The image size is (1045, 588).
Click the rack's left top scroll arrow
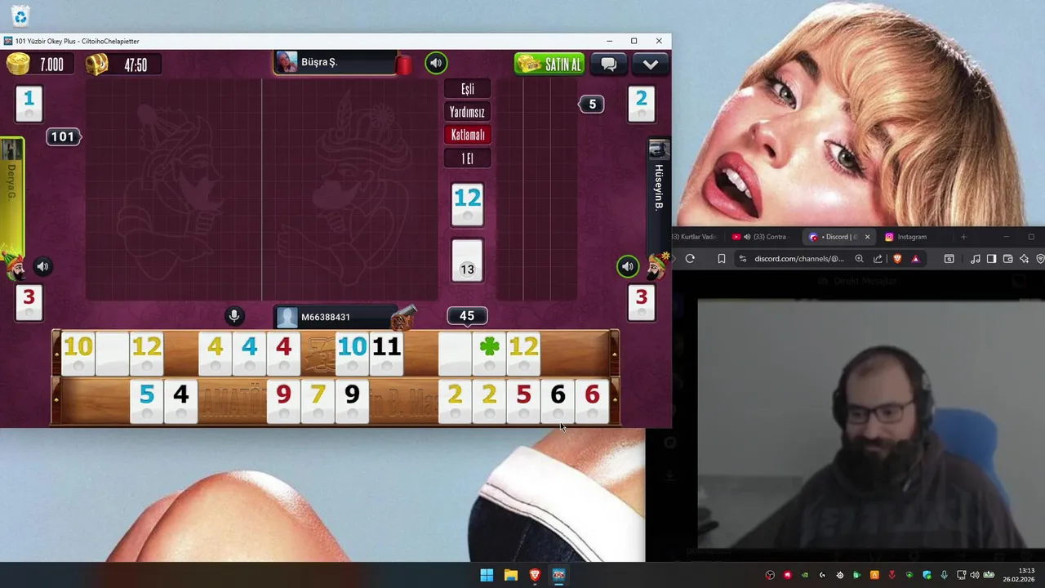click(56, 352)
